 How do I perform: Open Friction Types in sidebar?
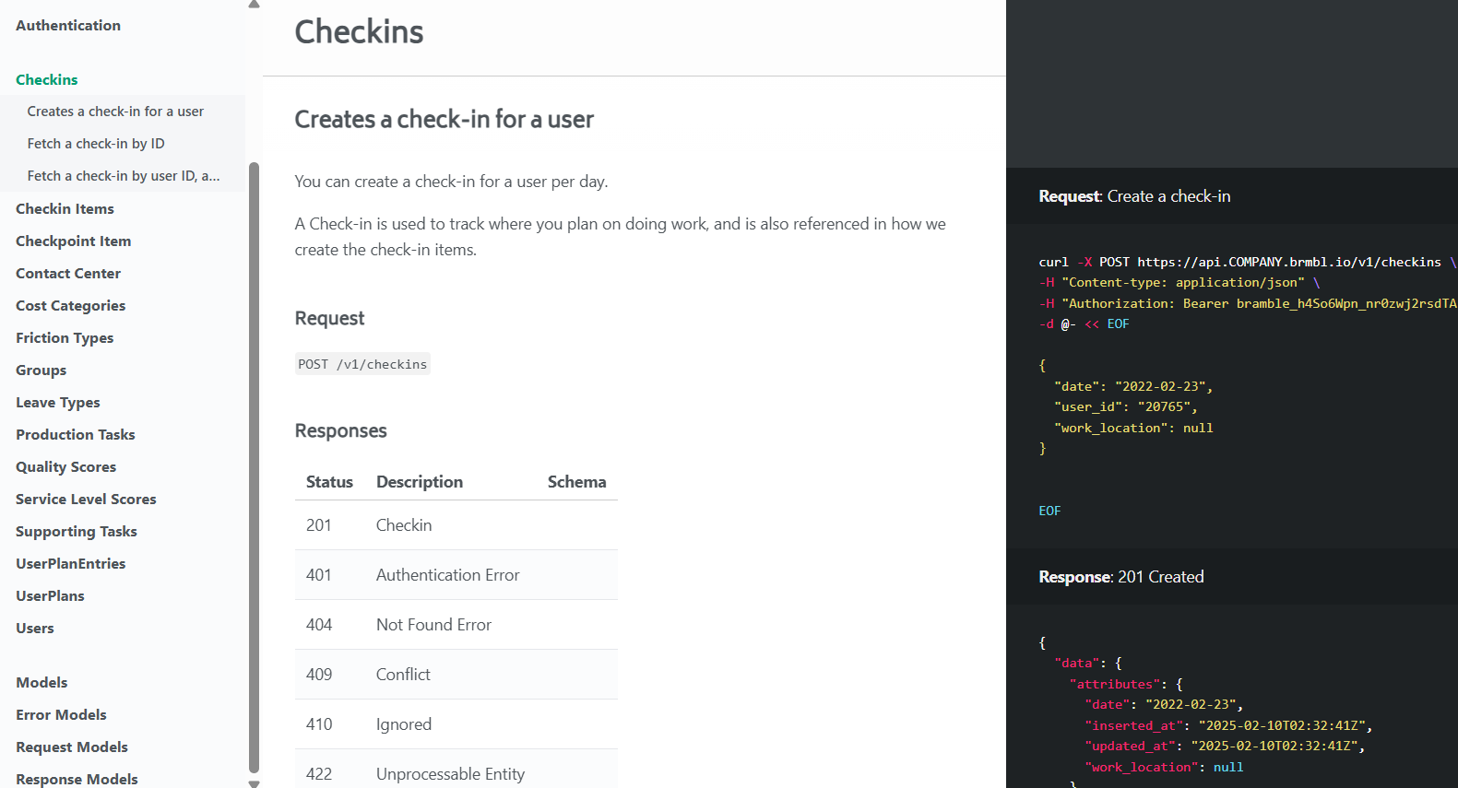pos(65,338)
